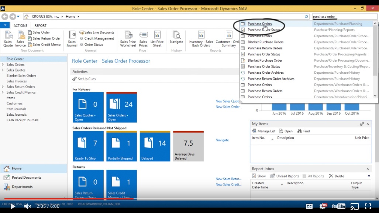Click the Sales Order ribbon item
This screenshot has width=379, height=213.
point(39,32)
